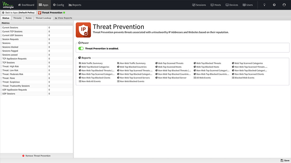
Task: Open the Apps section
Action: 44,5
